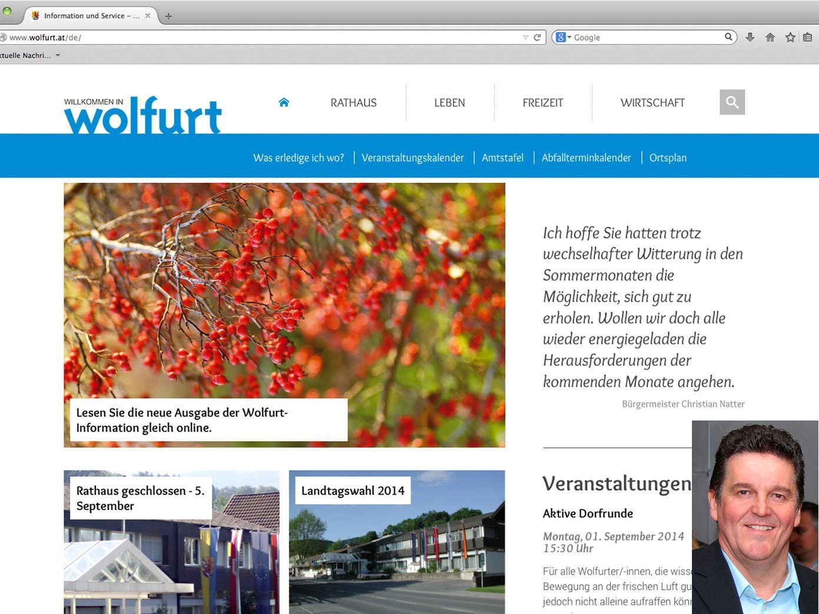Expand the Aktuelle Nachrichten bookmark folder
This screenshot has width=819, height=614.
[29, 55]
